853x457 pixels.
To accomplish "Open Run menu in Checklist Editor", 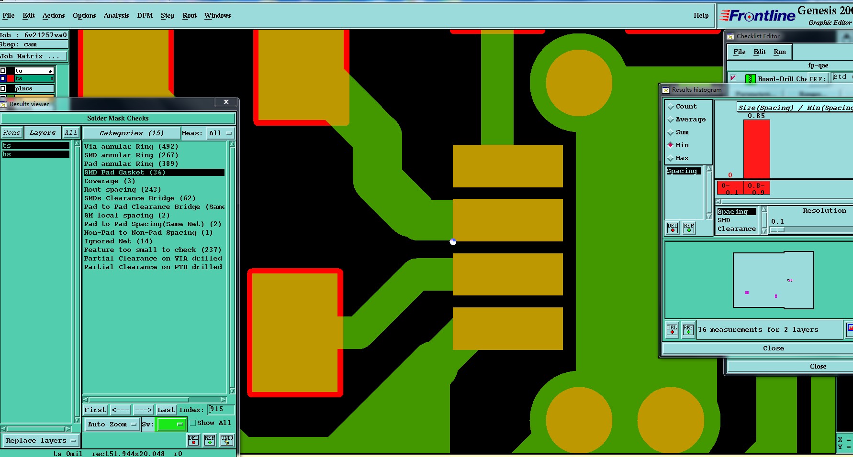I will (780, 52).
